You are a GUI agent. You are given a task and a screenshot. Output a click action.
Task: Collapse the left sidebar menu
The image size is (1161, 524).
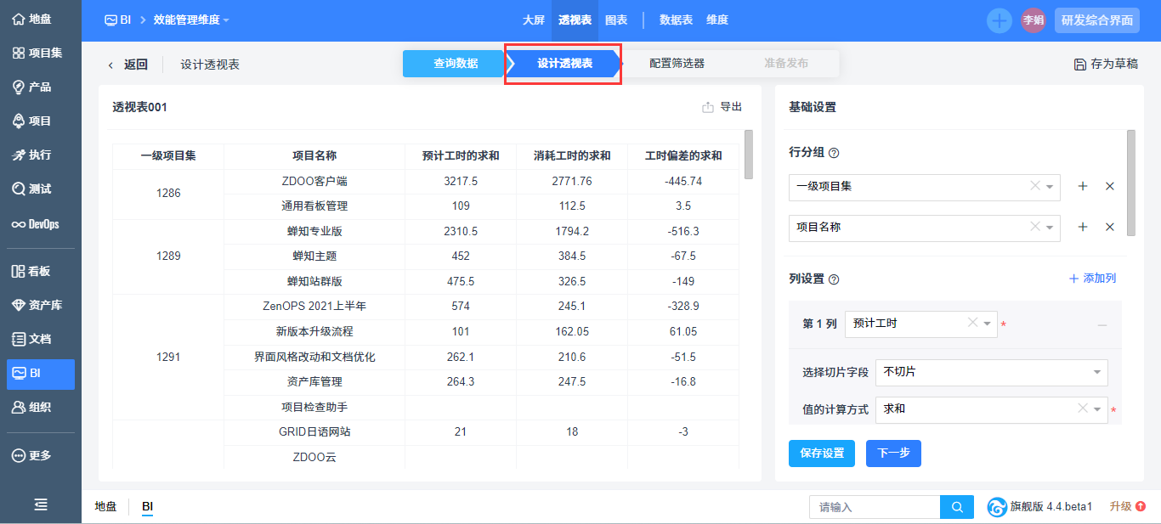pos(40,504)
